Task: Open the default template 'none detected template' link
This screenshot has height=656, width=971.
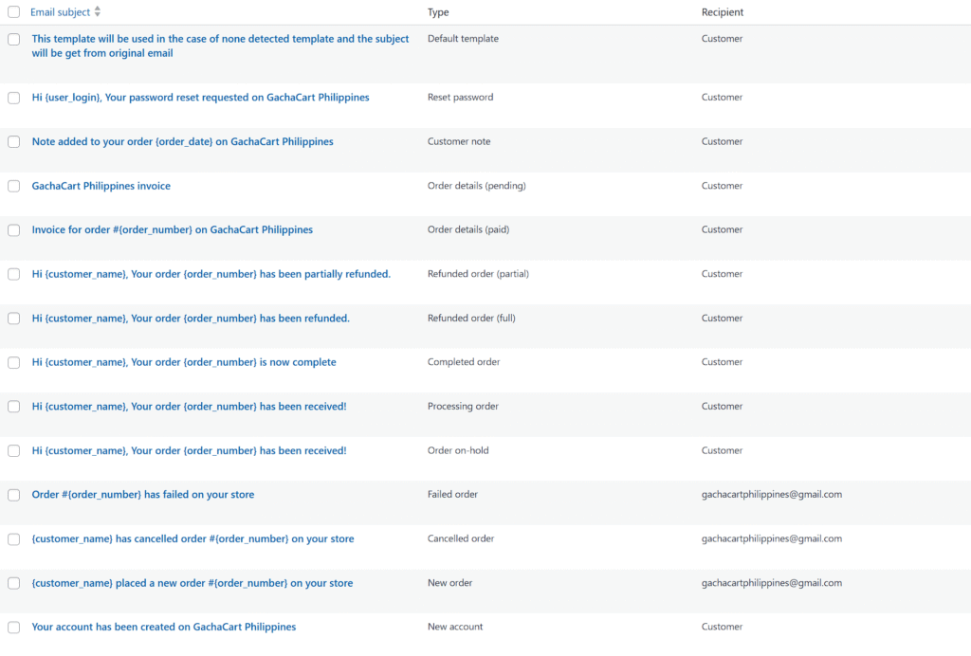Action: tap(220, 46)
